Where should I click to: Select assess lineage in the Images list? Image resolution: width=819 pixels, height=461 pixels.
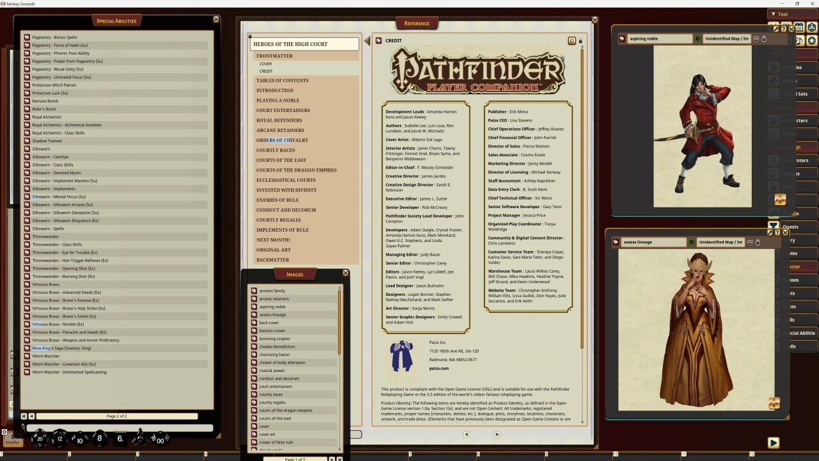pos(273,314)
